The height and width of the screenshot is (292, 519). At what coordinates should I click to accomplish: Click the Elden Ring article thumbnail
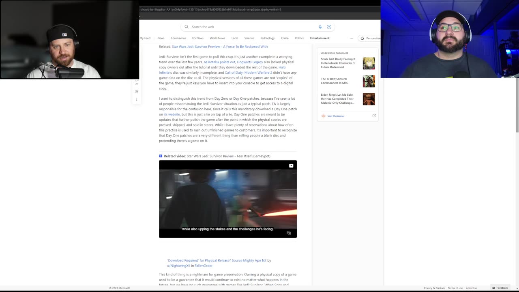[x=369, y=99]
